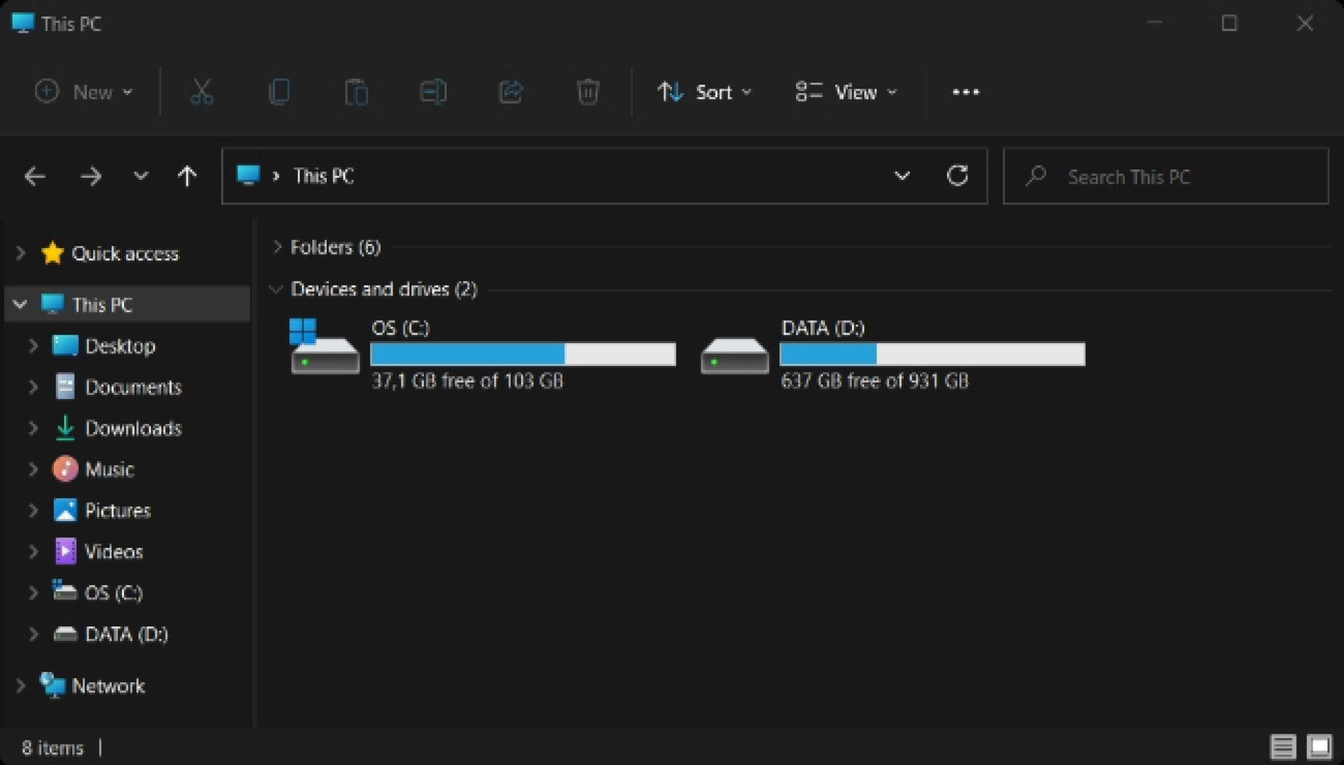Collapse the Devices and drives section
This screenshot has height=765, width=1344.
[276, 289]
